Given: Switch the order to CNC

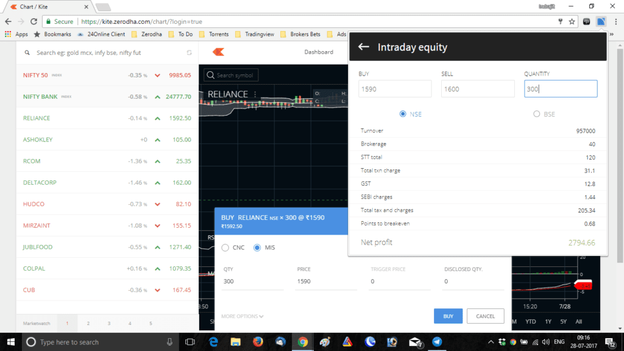Looking at the screenshot, I should (226, 248).
